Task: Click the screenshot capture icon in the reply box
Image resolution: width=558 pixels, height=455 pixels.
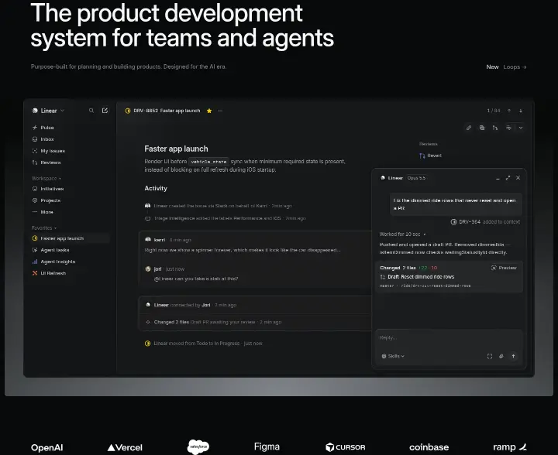Action: click(490, 356)
